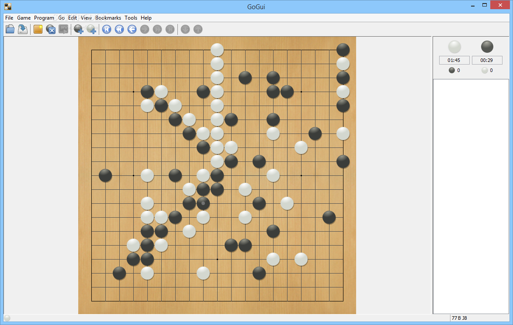Select the Setup Black stones icon

(x=79, y=29)
